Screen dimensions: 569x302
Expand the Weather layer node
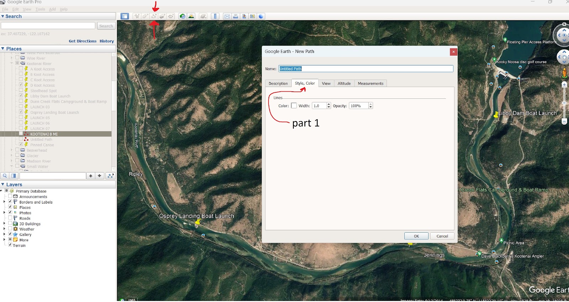[4, 229]
